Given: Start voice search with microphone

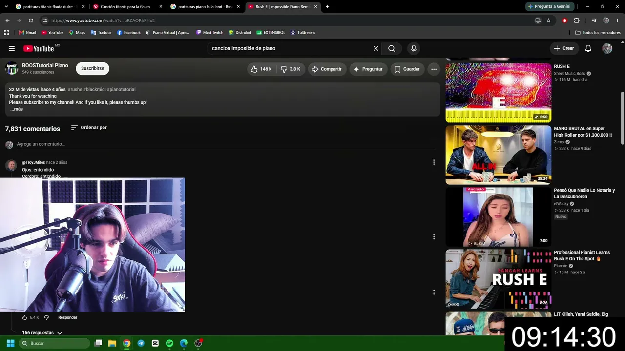Looking at the screenshot, I should (x=414, y=48).
